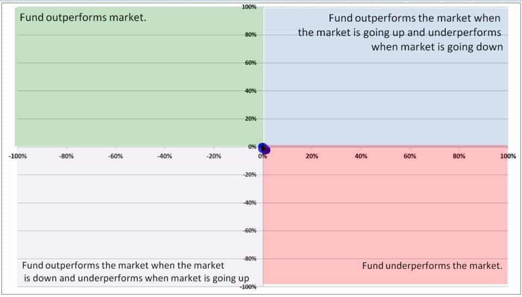Select the text box beginning 'the market is going up'
This screenshot has height=297, width=522.
(400, 32)
